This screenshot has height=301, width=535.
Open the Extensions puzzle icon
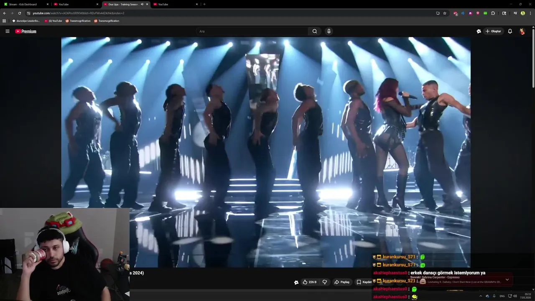493,13
